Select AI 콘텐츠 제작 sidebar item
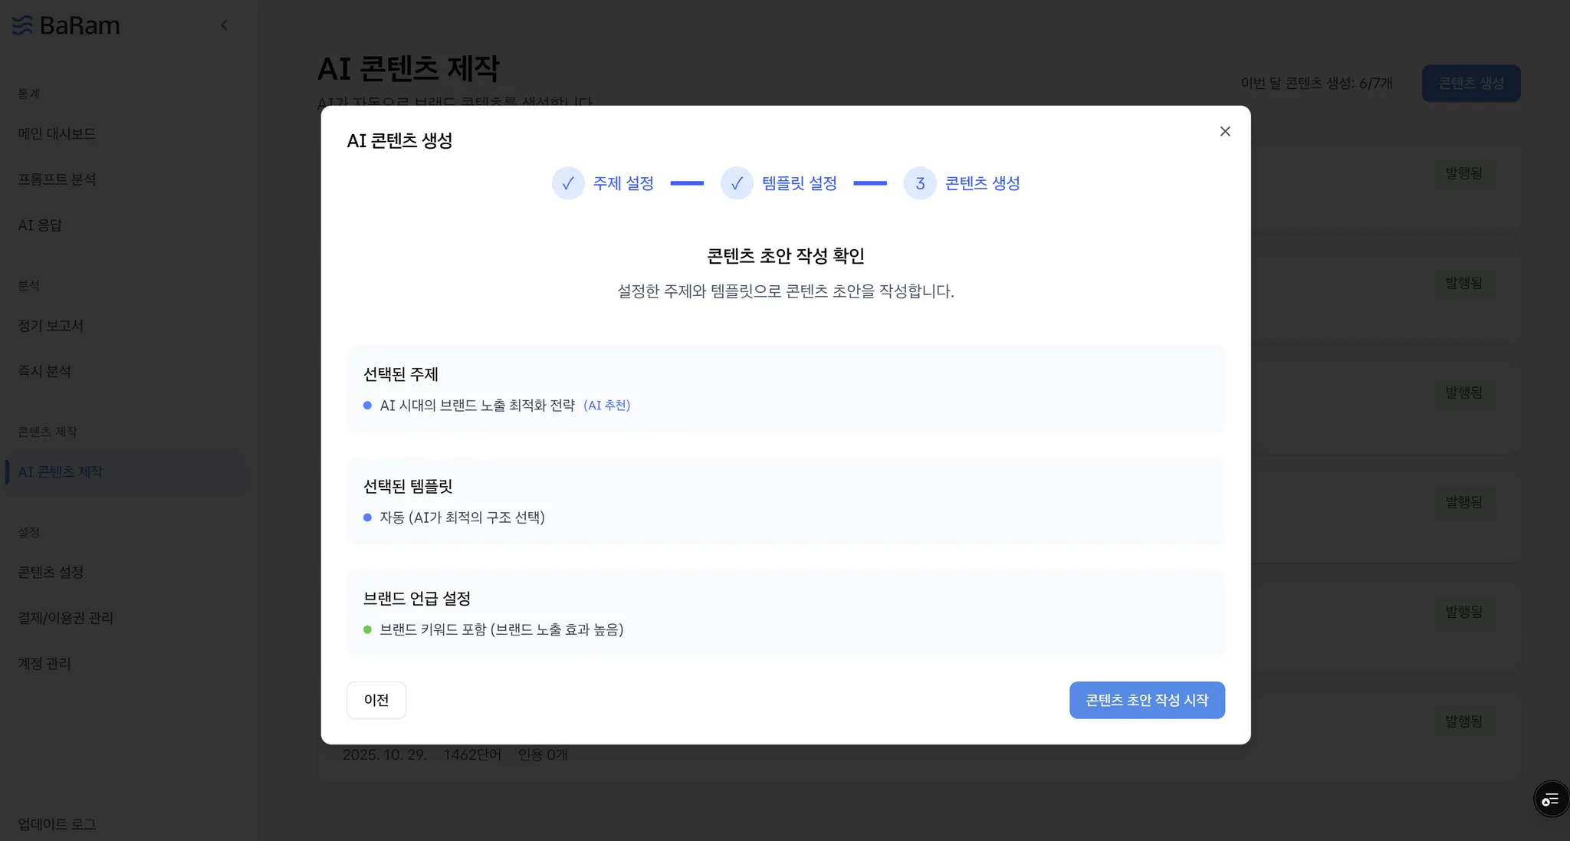This screenshot has height=841, width=1570. (x=61, y=471)
